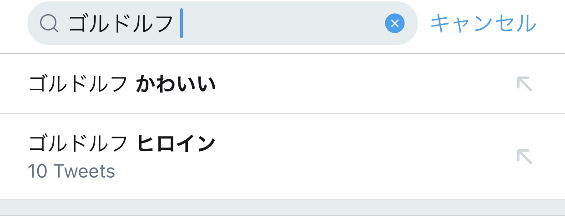Viewport: 565px width, 219px height.
Task: Select the ゴルドルフ かわいい suggestion
Action: click(x=122, y=84)
